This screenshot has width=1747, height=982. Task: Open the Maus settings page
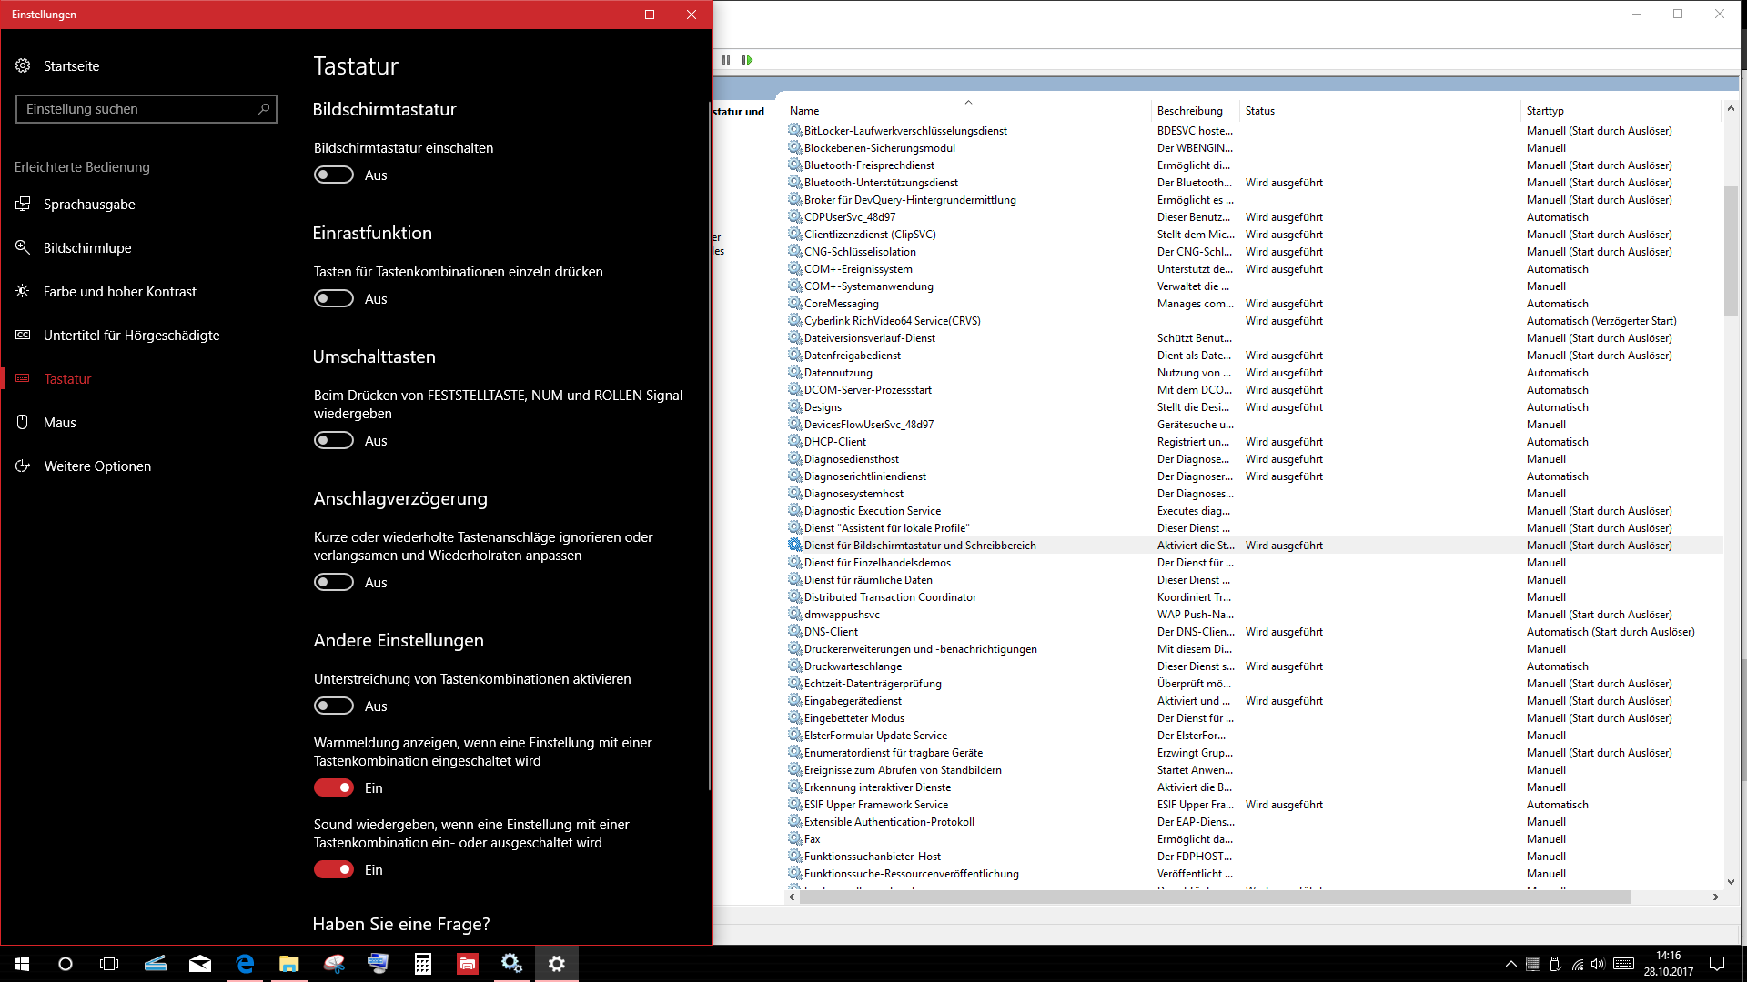[x=60, y=422]
